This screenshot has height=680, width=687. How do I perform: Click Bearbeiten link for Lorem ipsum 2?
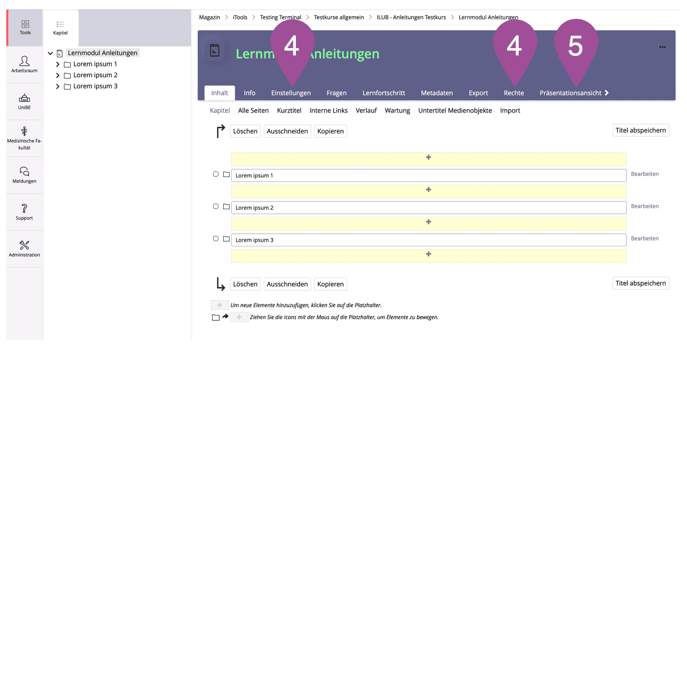tap(644, 206)
